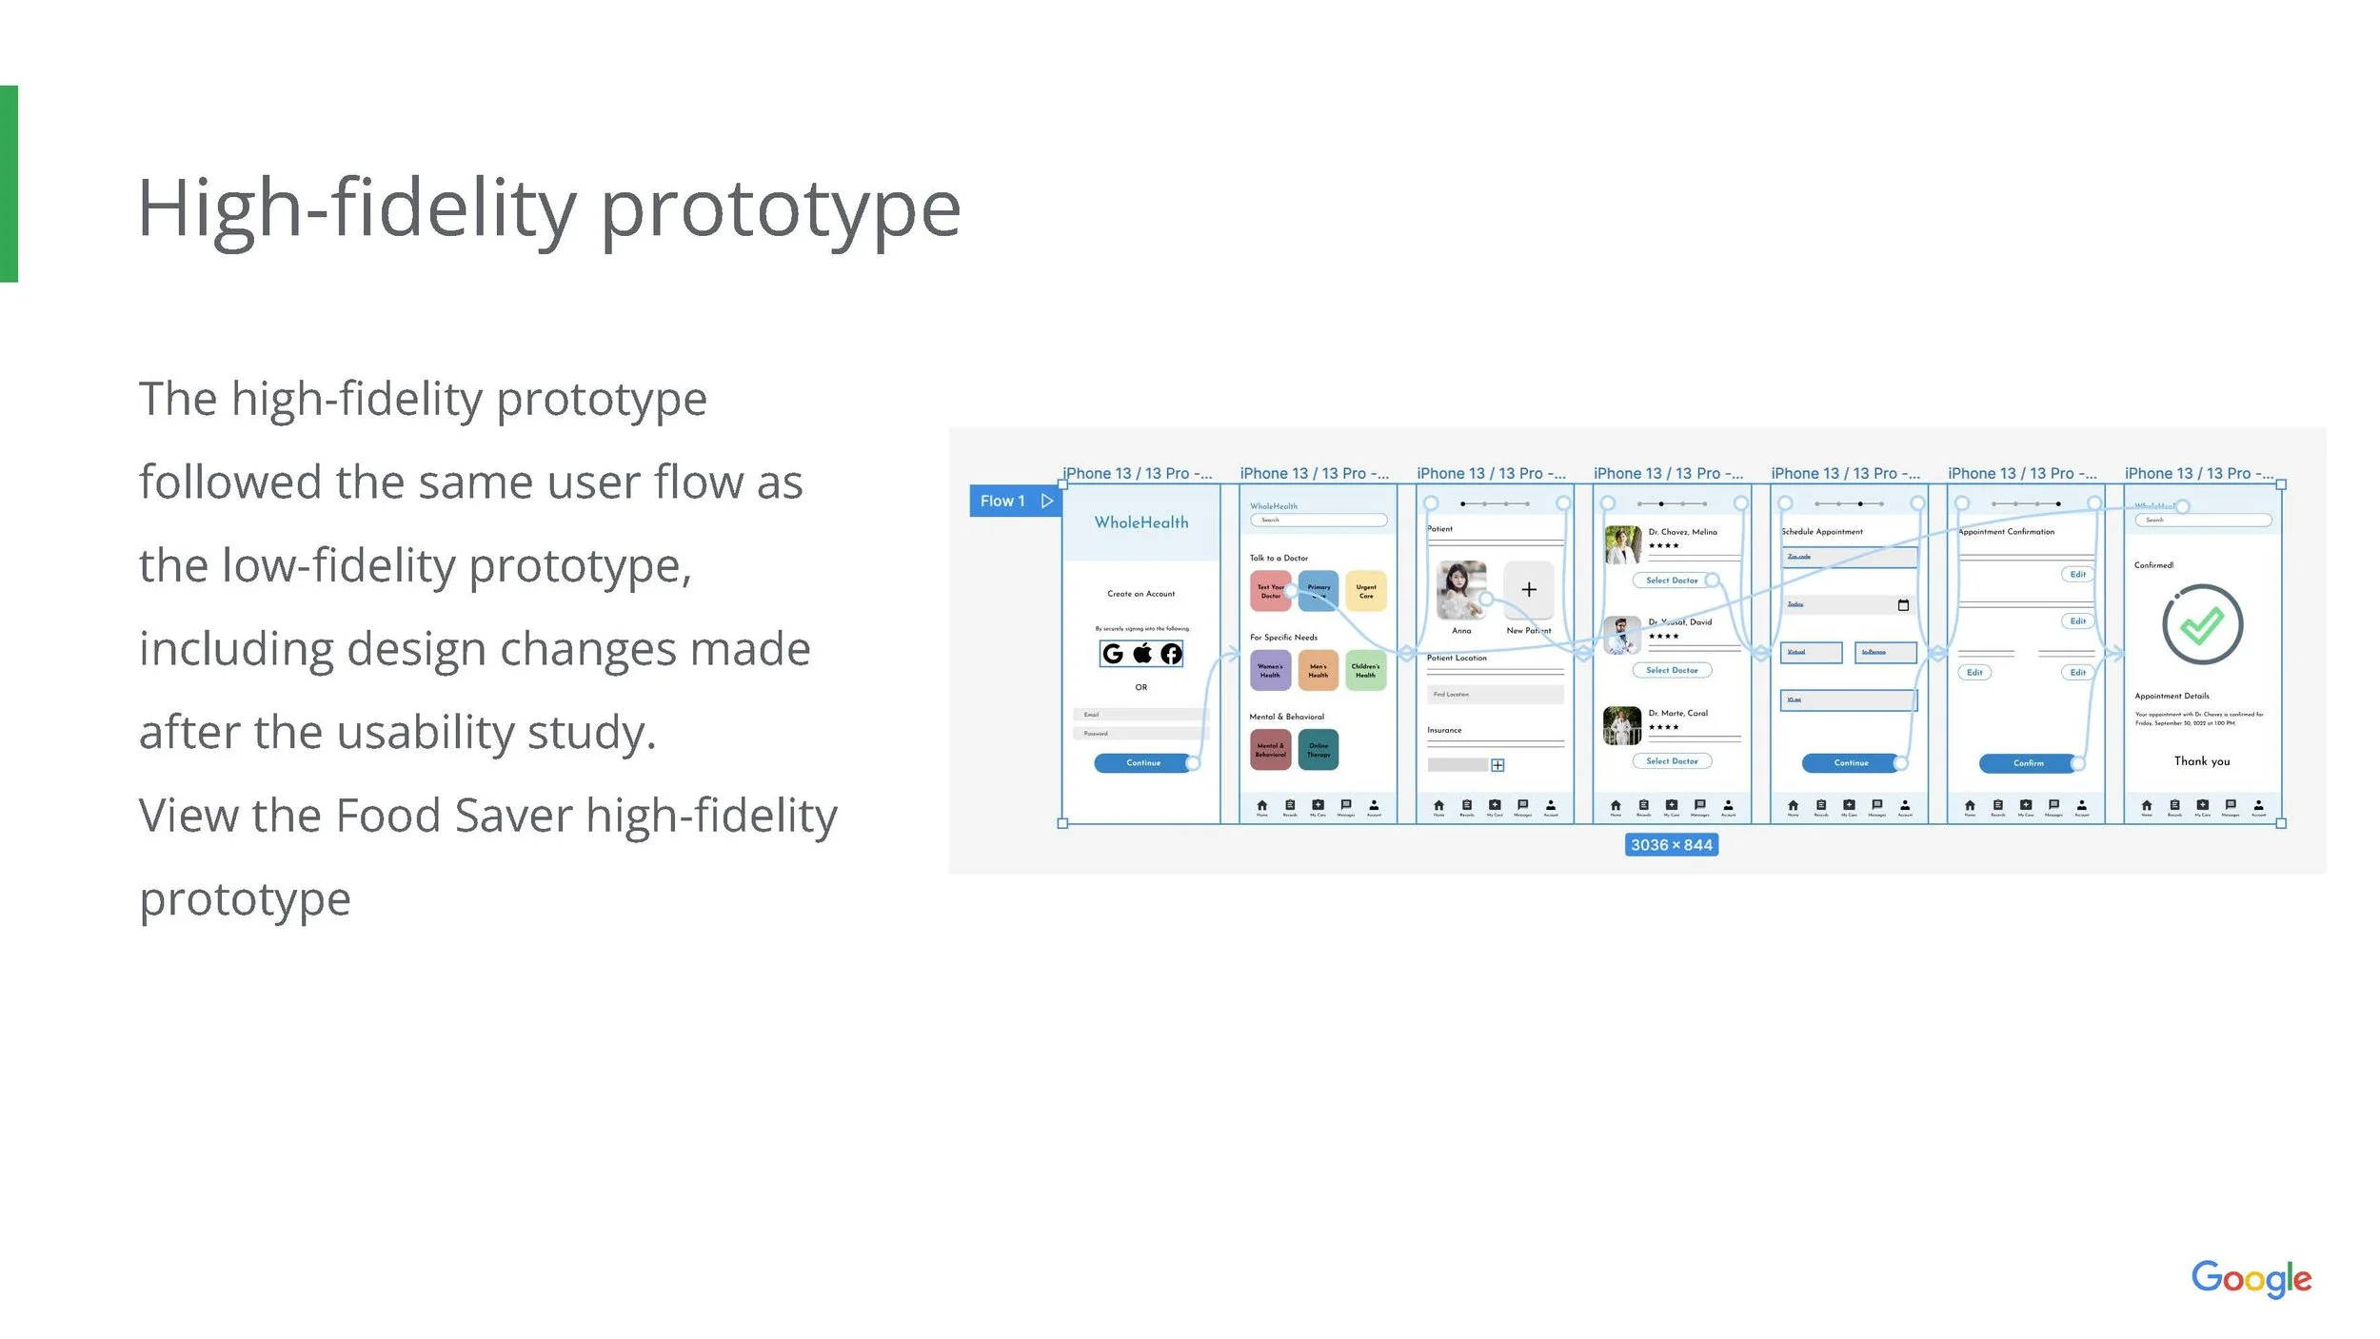
Task: Click My Care icon on Talk to a Doctor screen
Action: 1318,806
